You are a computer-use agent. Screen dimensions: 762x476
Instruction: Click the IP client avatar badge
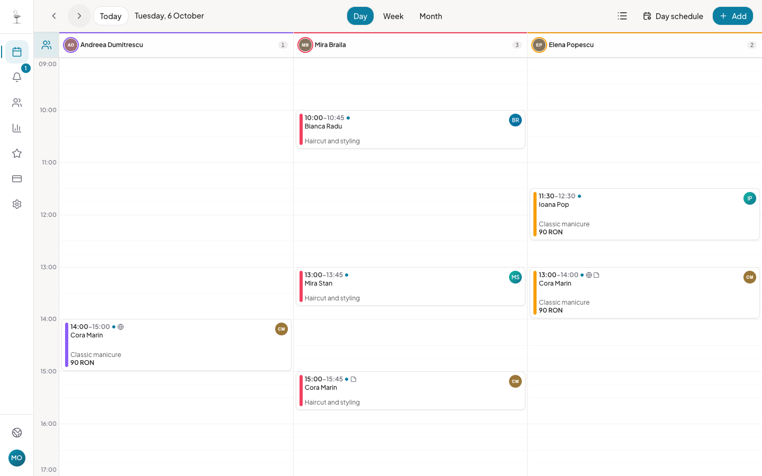click(750, 198)
